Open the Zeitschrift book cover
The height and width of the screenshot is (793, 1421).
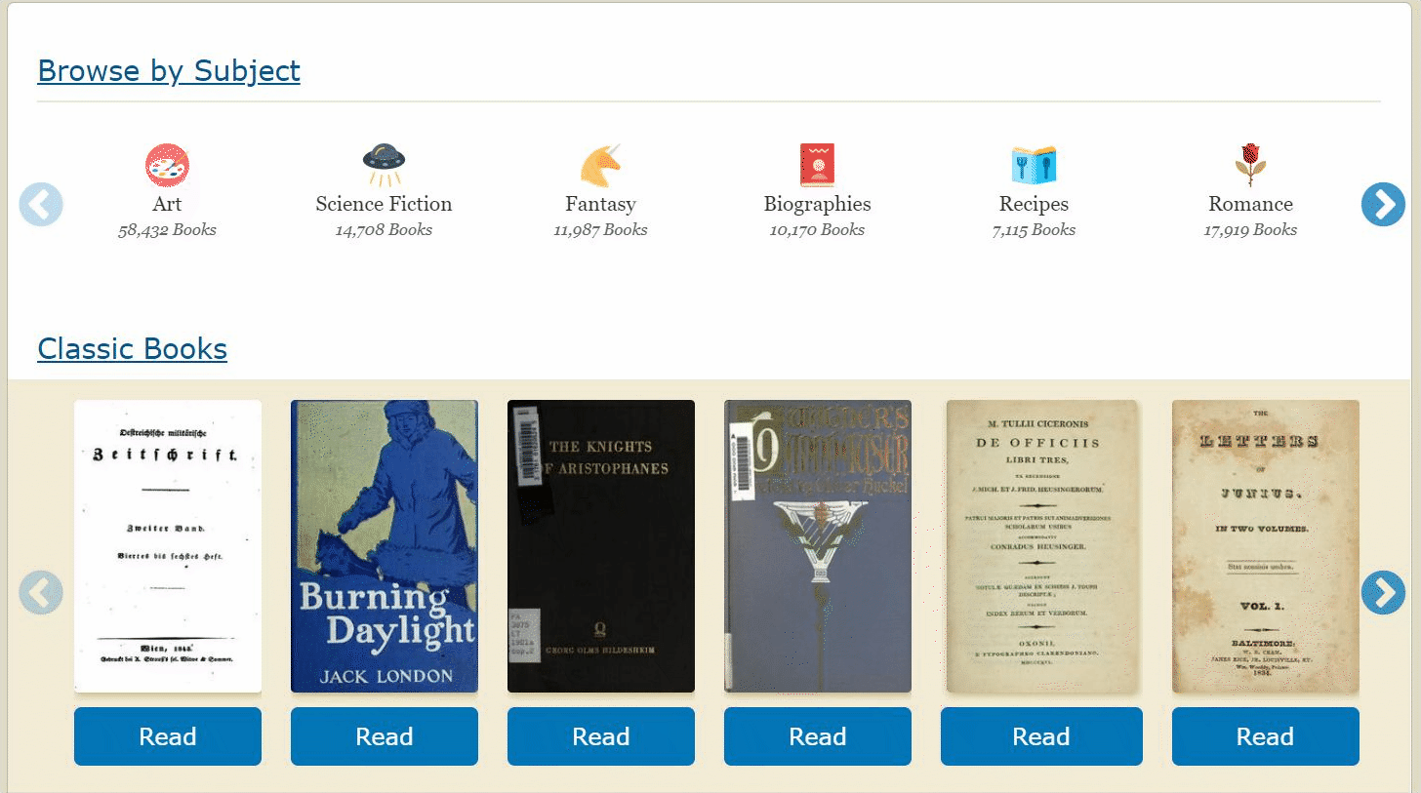click(168, 546)
